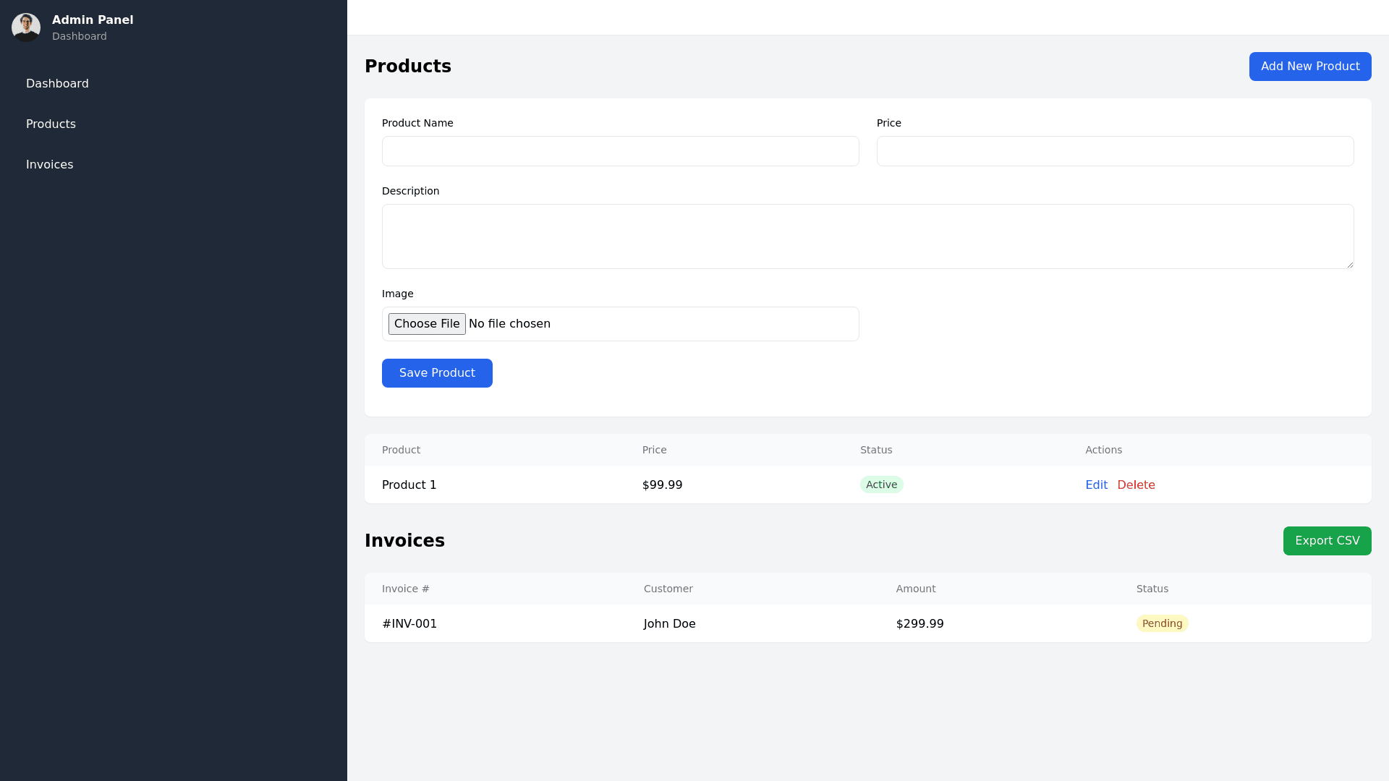1389x781 pixels.
Task: Click the Admin Panel title text
Action: 93,20
